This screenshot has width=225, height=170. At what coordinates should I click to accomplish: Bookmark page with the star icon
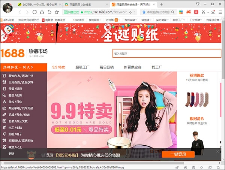pyautogui.click(x=57, y=12)
